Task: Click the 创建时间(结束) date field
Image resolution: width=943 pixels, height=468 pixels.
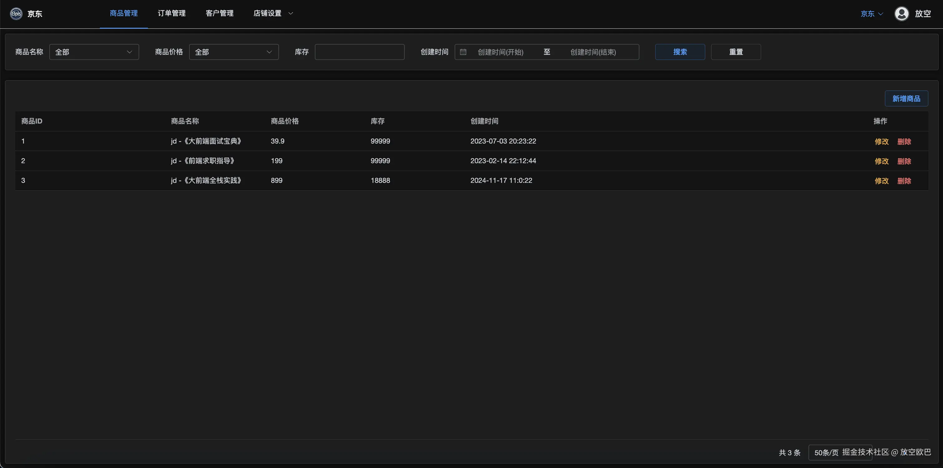Action: [x=593, y=52]
